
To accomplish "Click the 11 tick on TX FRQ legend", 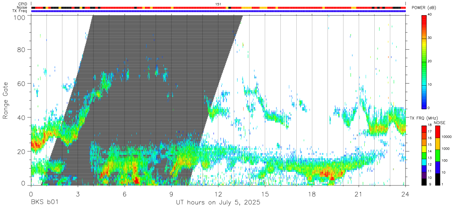I will [x=429, y=171].
